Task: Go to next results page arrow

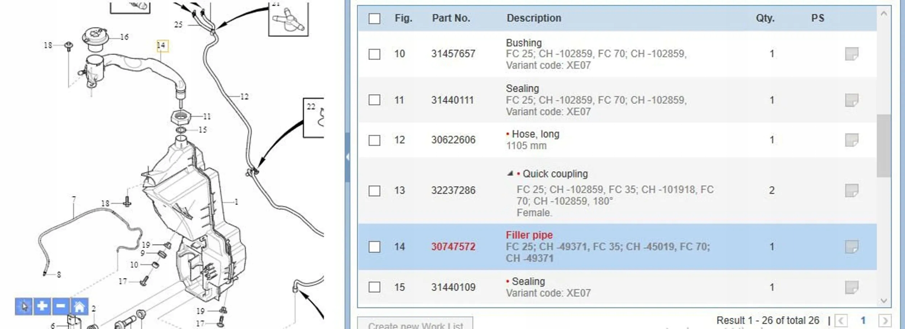Action: point(885,320)
